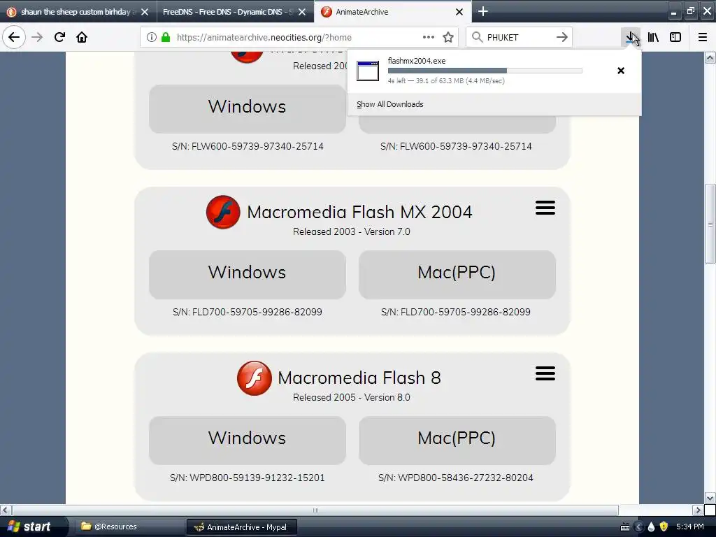Image resolution: width=716 pixels, height=537 pixels.
Task: Click the horizontal scrollbar left arrow
Action: [x=6, y=510]
